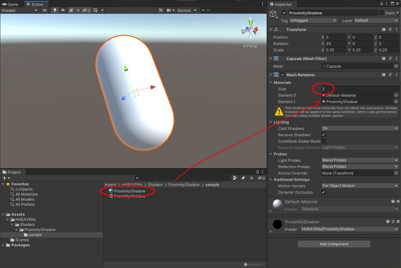Toggle scene lighting with bulb icon
Image resolution: width=401 pixels, height=268 pixels.
pyautogui.click(x=54, y=10)
